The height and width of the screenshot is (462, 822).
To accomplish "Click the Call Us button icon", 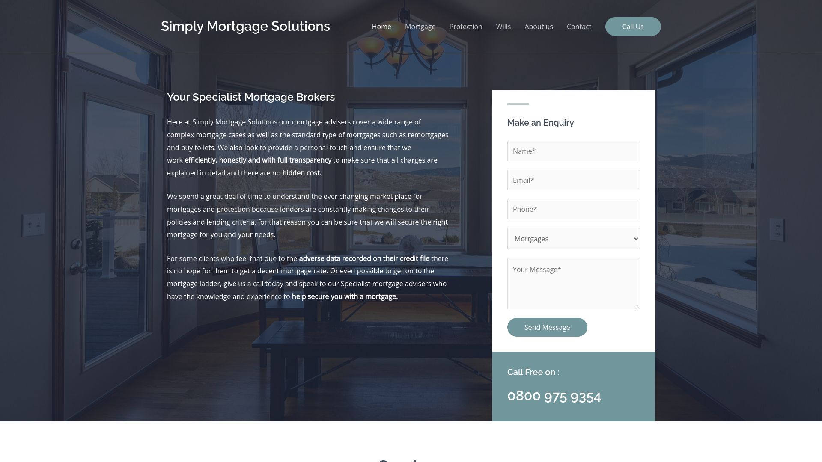I will pos(633,27).
